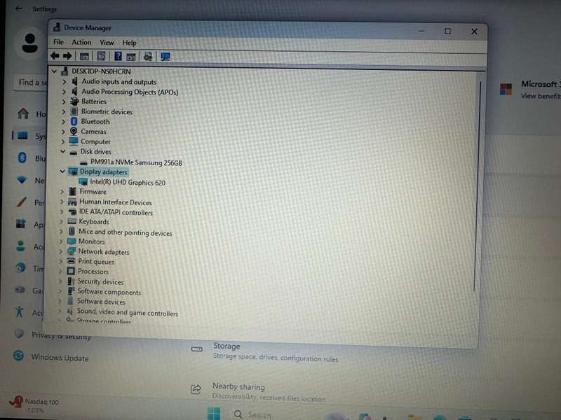Expand the Biometric devices category

64,112
